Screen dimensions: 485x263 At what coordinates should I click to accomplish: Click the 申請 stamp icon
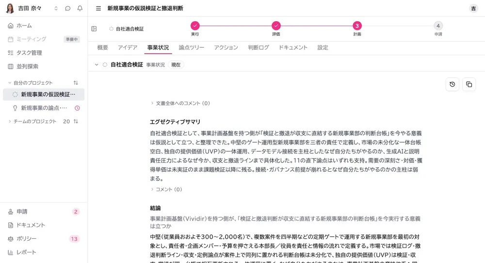point(11,211)
